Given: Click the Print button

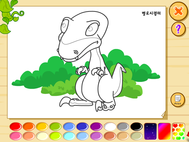Looking at the screenshot, I should [x=178, y=100].
